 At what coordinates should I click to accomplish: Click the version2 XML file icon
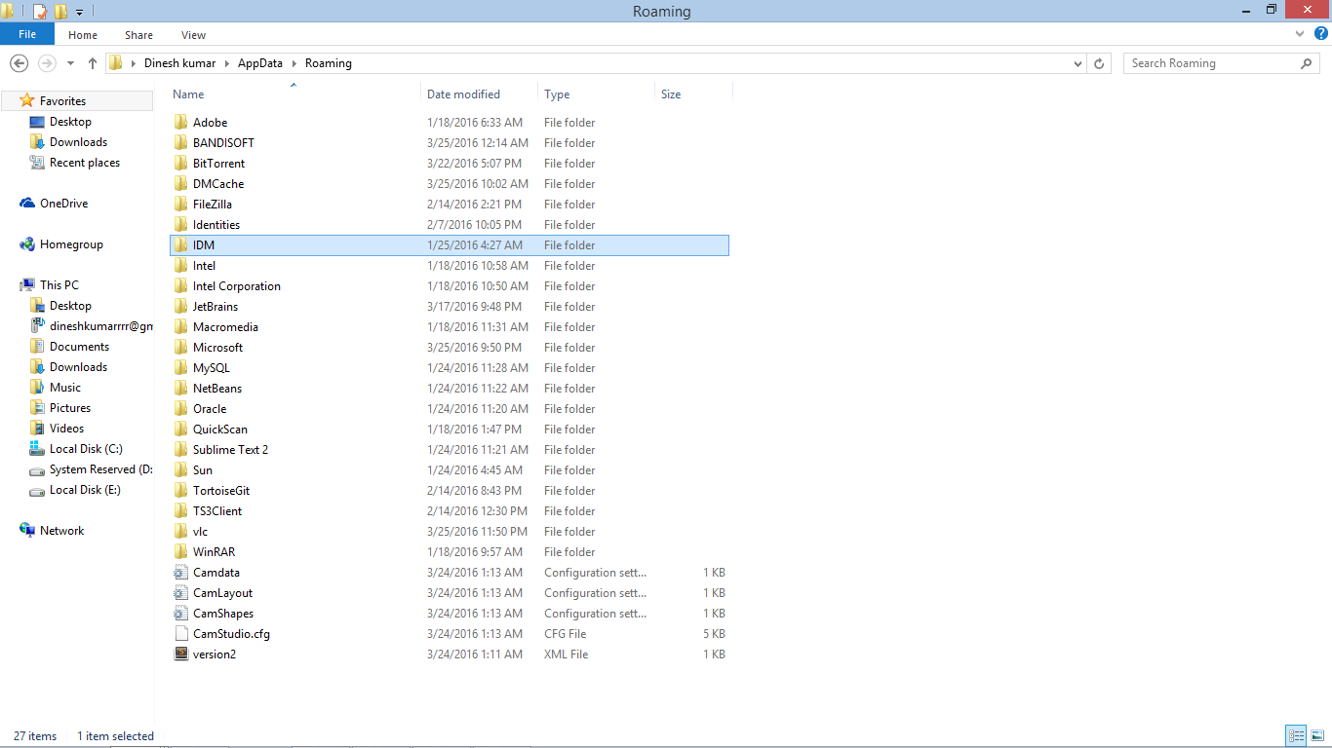click(180, 654)
